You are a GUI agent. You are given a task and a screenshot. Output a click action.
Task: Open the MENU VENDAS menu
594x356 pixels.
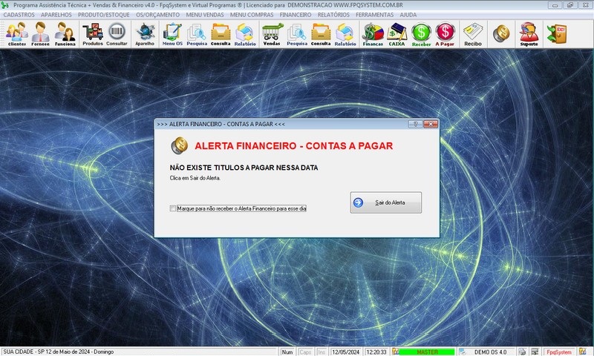click(205, 15)
